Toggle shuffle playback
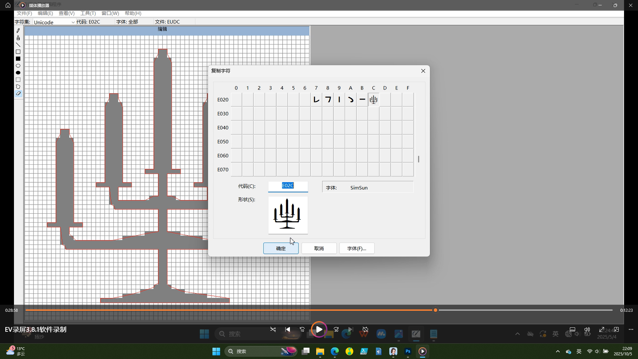This screenshot has height=359, width=638. [x=273, y=329]
